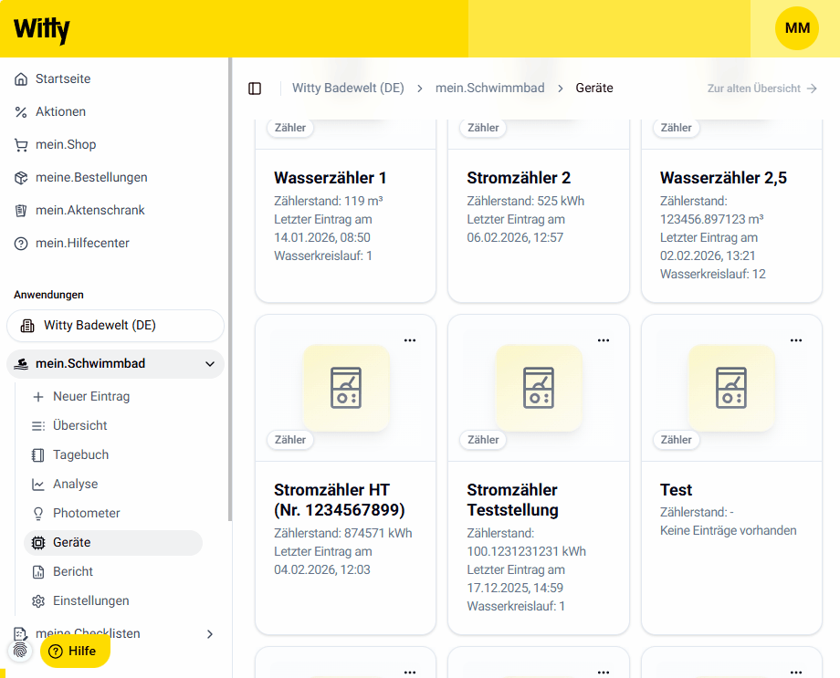Click the Hilfe button
This screenshot has height=678, width=840.
click(x=75, y=652)
